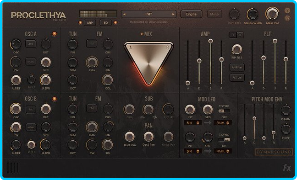Open the lower LFO SIN waveform dropdown
The width and height of the screenshot is (297, 180).
(192, 151)
